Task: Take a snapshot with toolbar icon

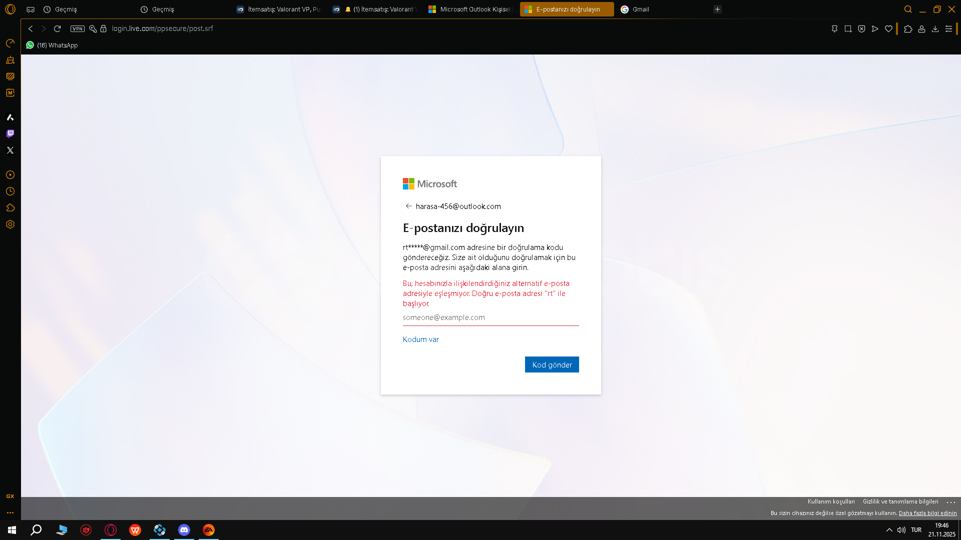Action: [848, 29]
